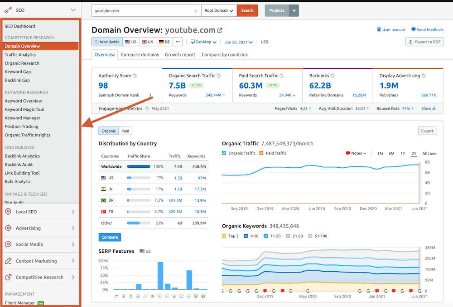Open the Compare domains tab
453x307 pixels.
140,54
